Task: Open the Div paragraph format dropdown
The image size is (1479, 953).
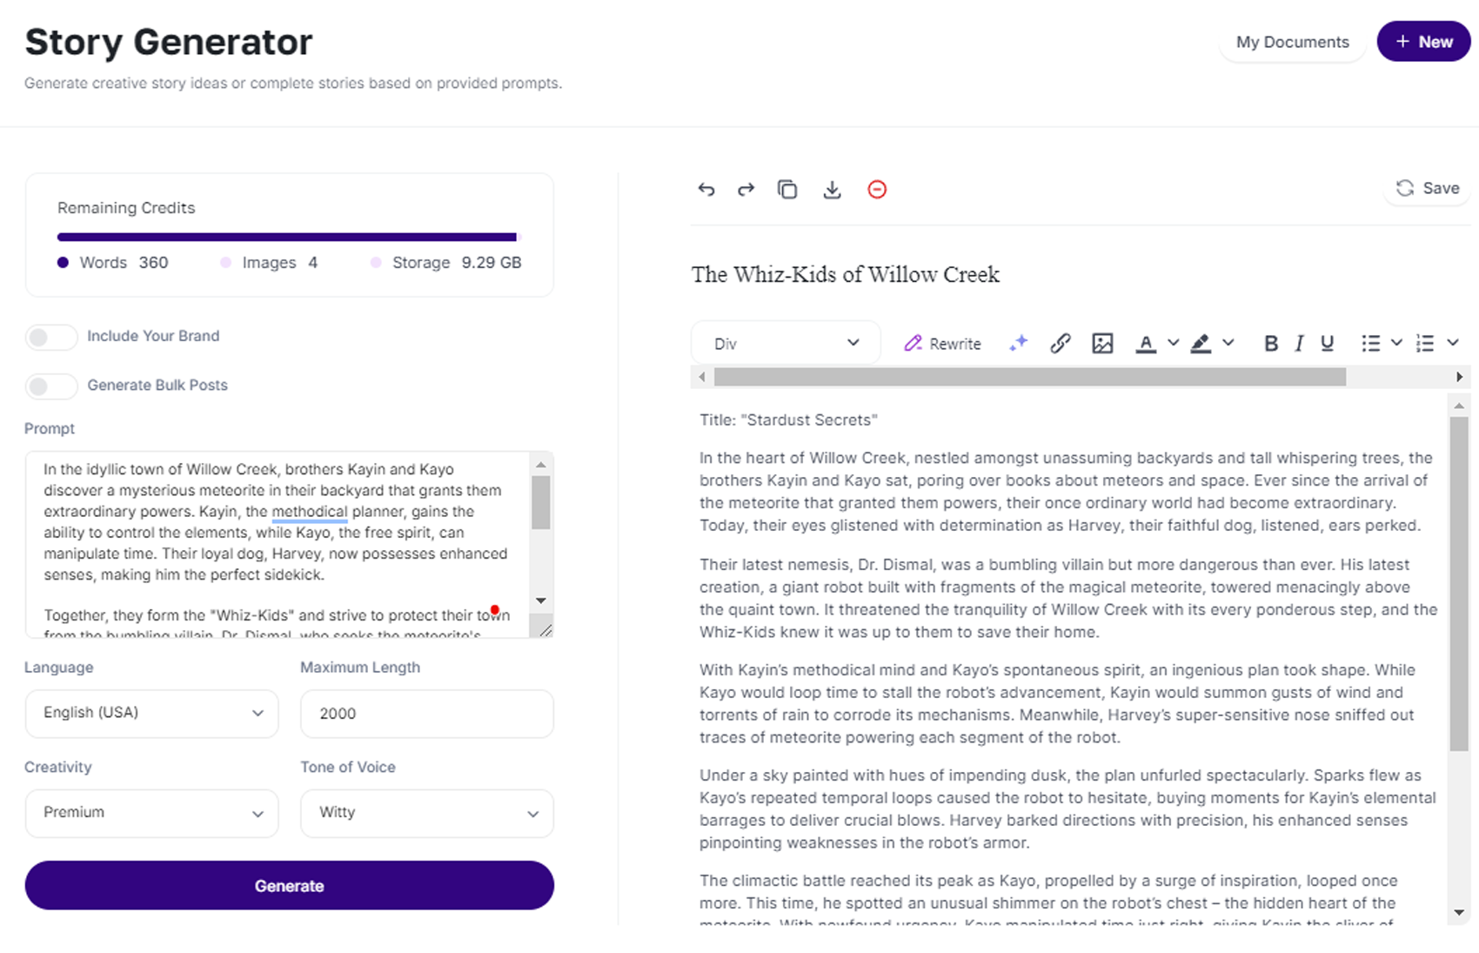Action: point(785,342)
